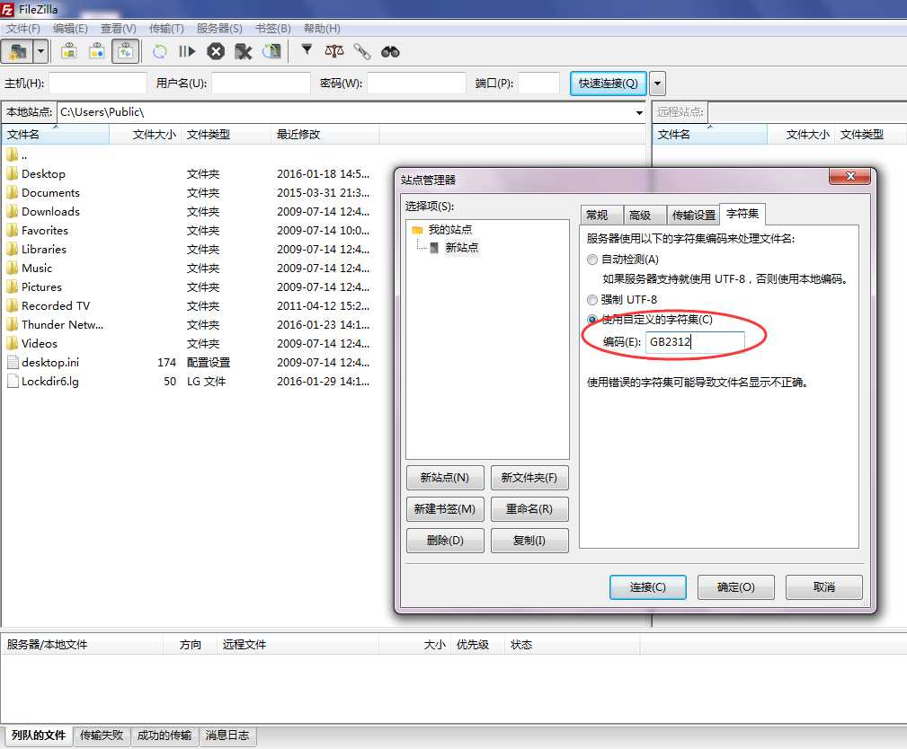Screen dimensions: 907x749
Task: Select 强制 UTF-8 radio button
Action: (x=591, y=299)
